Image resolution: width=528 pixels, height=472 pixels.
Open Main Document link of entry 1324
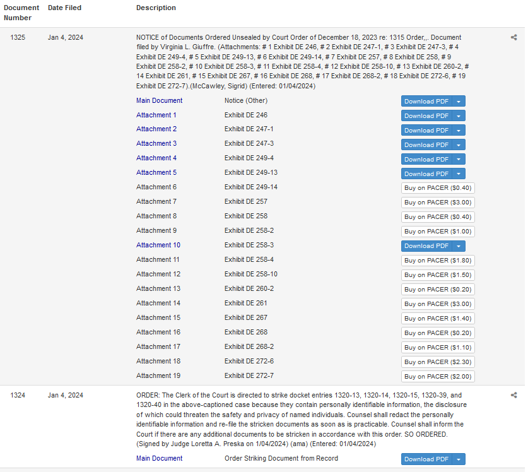[x=159, y=458]
